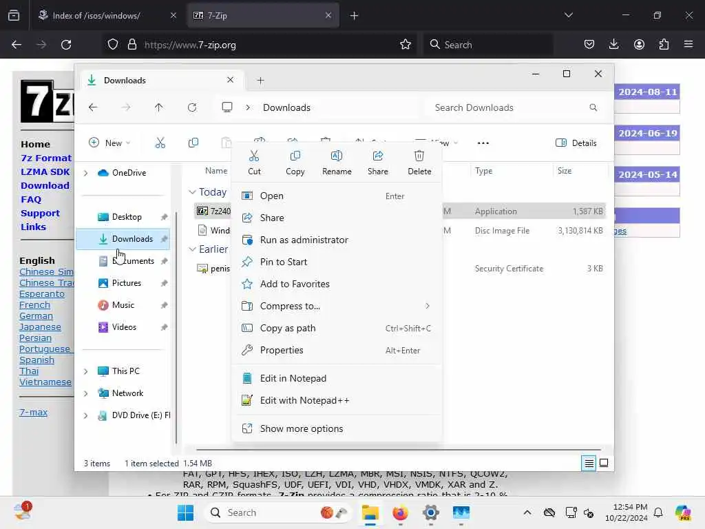Open the Windows Start button
Viewport: 705px width, 529px height.
[x=185, y=512]
